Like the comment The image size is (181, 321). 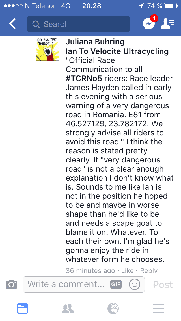tap(127, 270)
